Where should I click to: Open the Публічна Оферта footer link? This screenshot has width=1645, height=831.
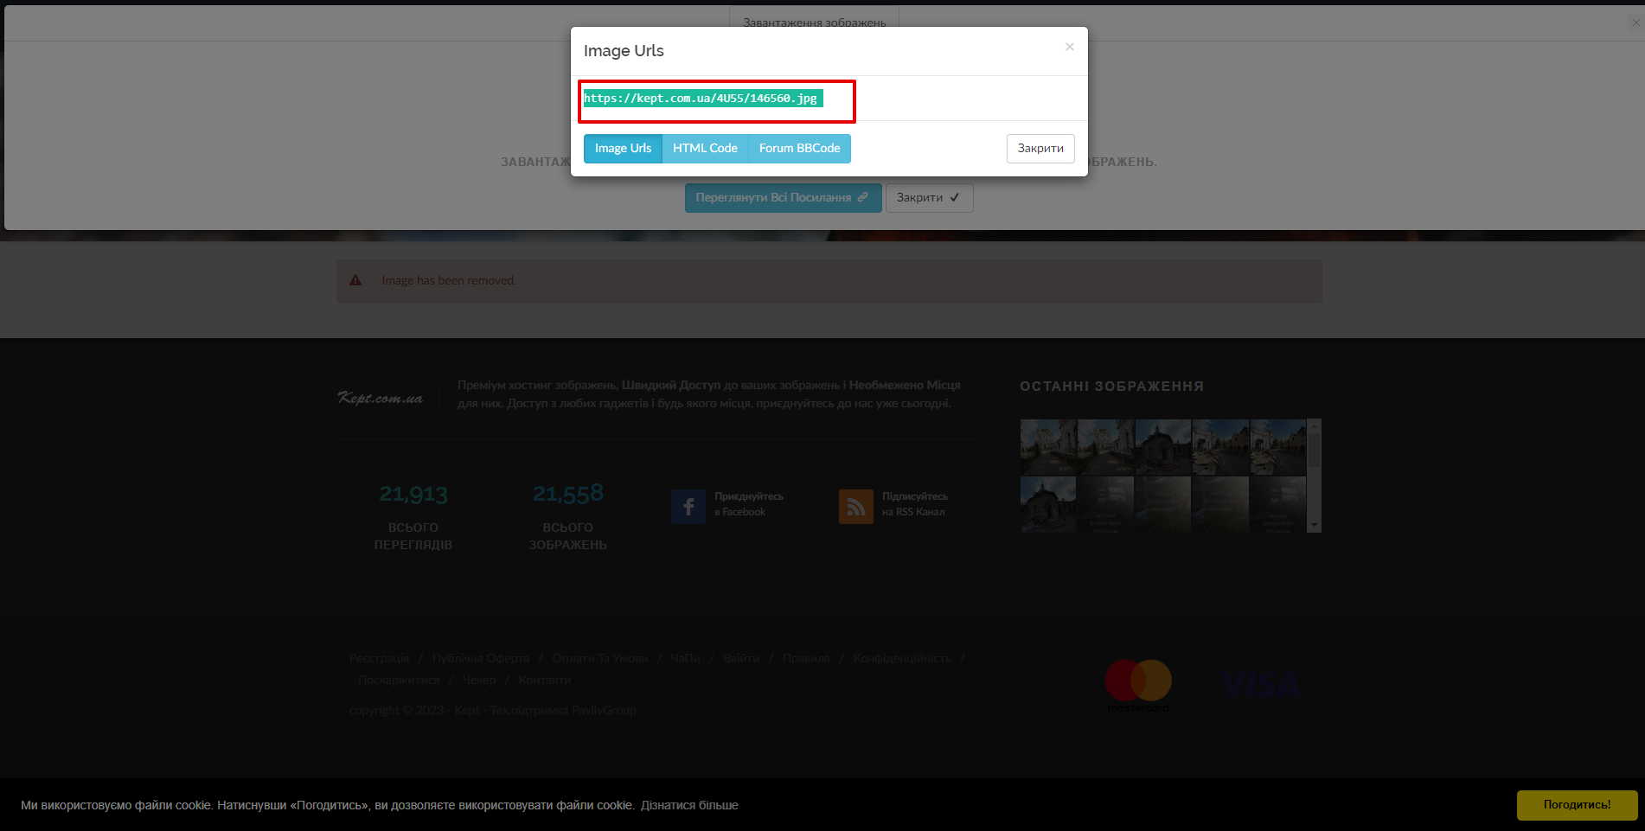point(481,658)
